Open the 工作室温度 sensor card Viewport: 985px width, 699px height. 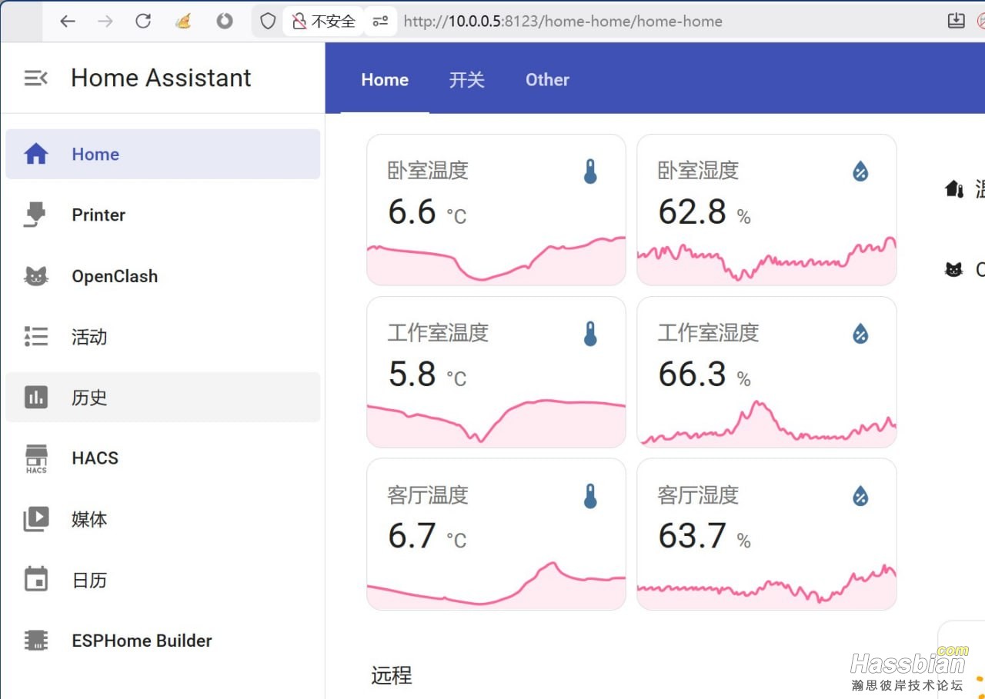coord(496,372)
